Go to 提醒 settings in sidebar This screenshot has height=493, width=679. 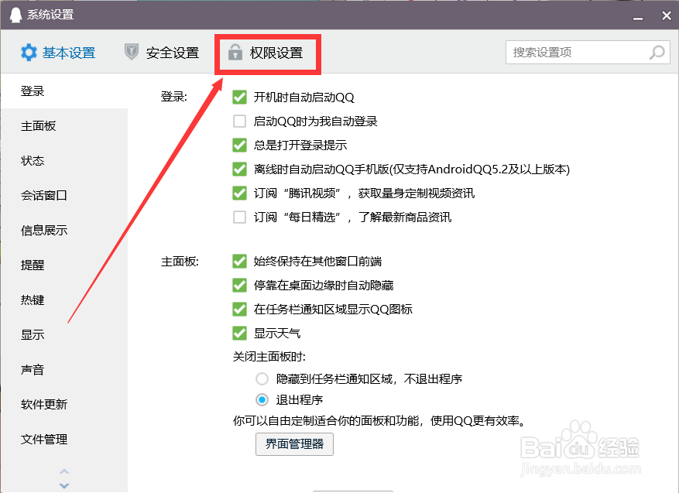[64, 265]
